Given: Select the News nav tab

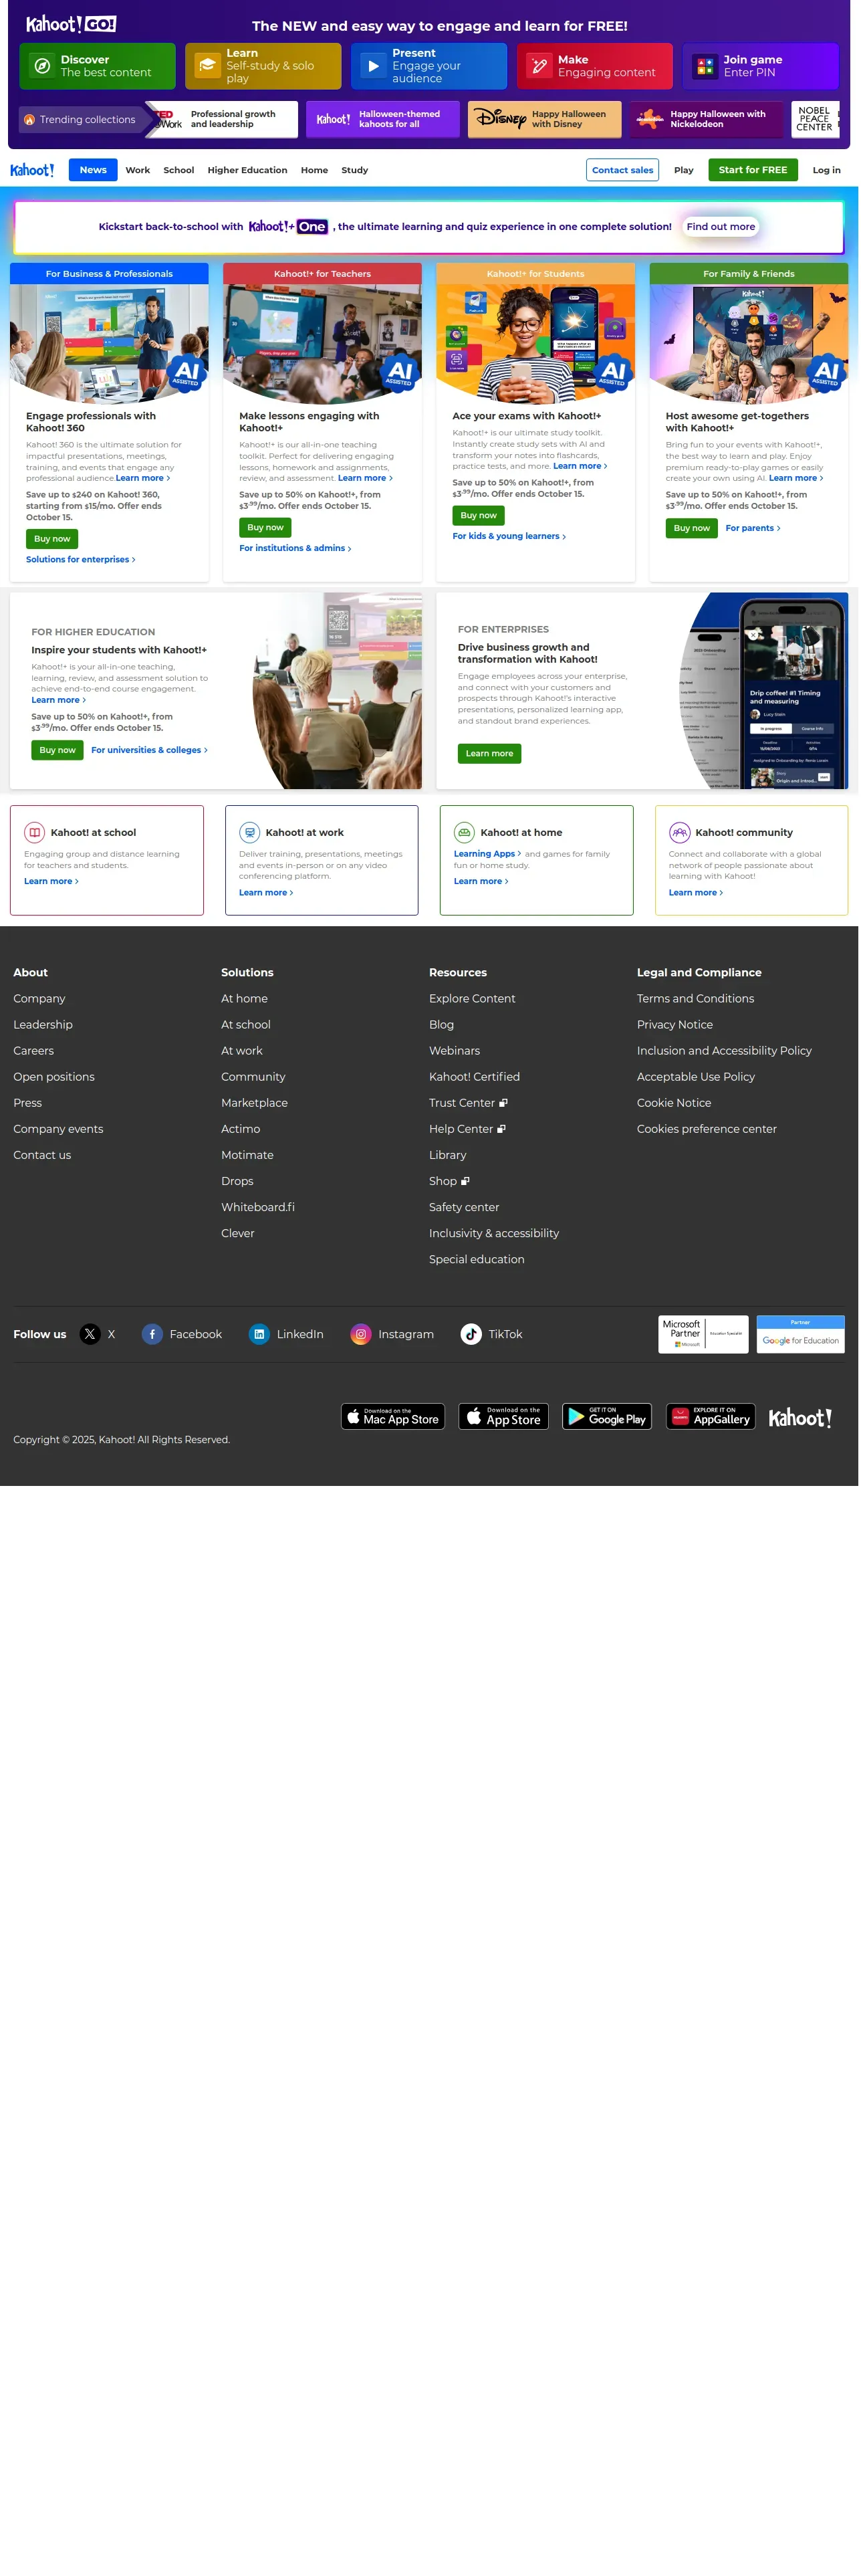Looking at the screenshot, I should click(x=93, y=170).
